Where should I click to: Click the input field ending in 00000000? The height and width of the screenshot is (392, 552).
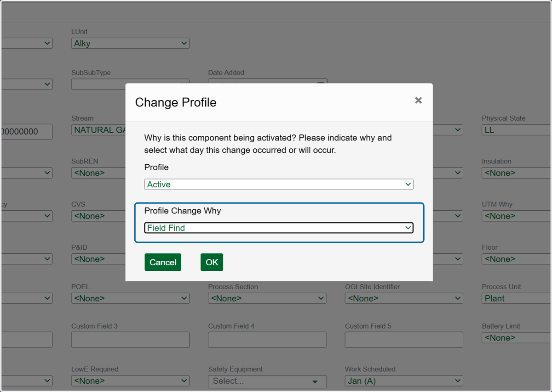(26, 132)
